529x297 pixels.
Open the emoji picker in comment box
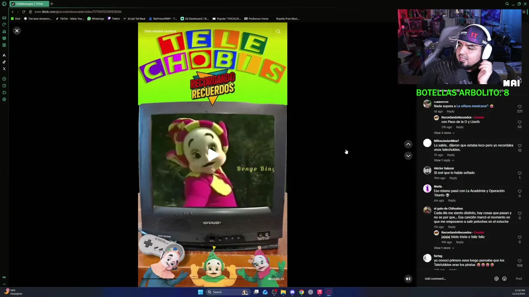[x=504, y=279]
